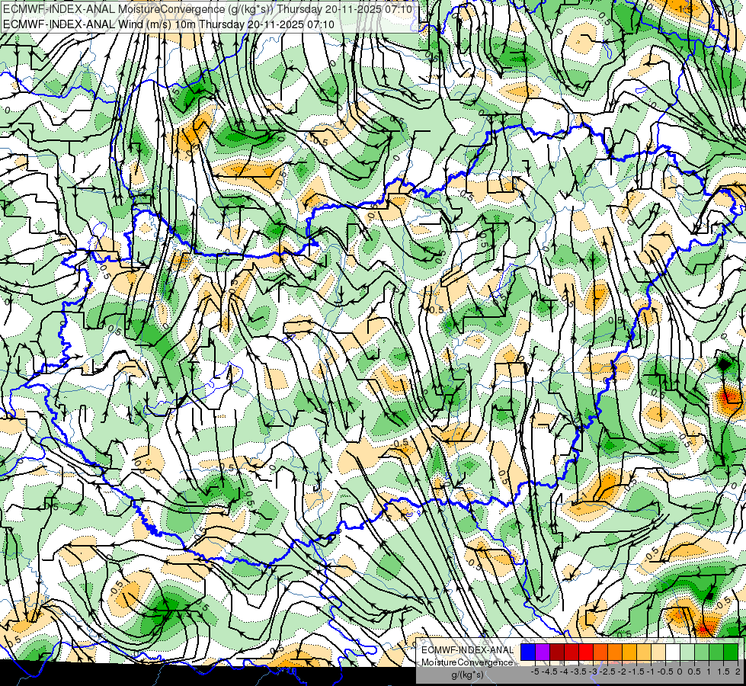Image resolution: width=746 pixels, height=686 pixels.
Task: Click the 'Wind (m/s) 10m' title line
Action: [x=168, y=24]
